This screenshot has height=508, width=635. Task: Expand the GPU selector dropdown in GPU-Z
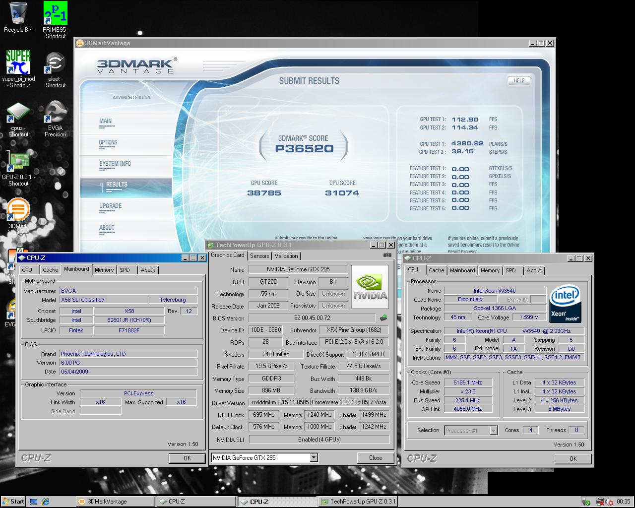pos(314,457)
